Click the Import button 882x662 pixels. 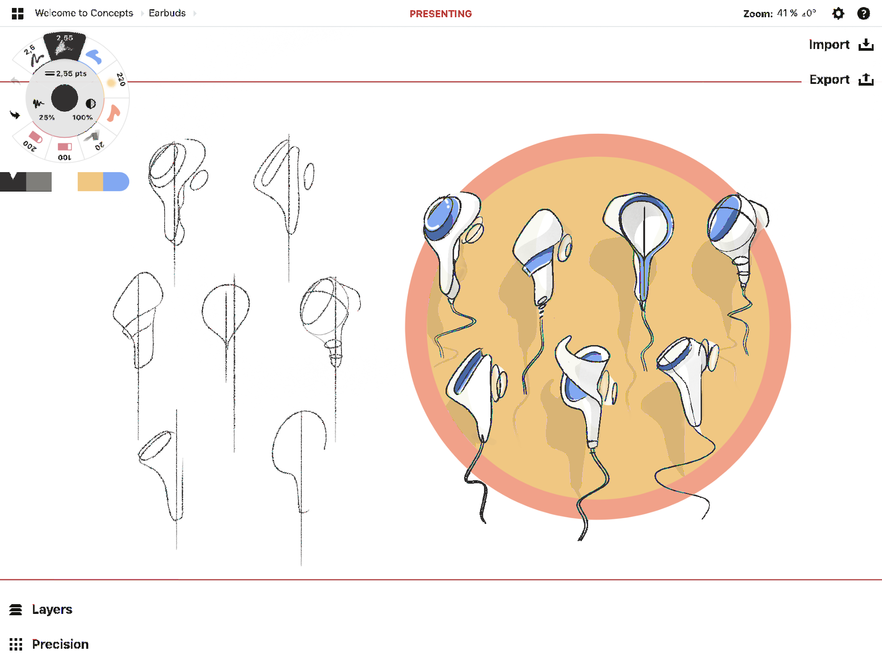[x=841, y=45]
